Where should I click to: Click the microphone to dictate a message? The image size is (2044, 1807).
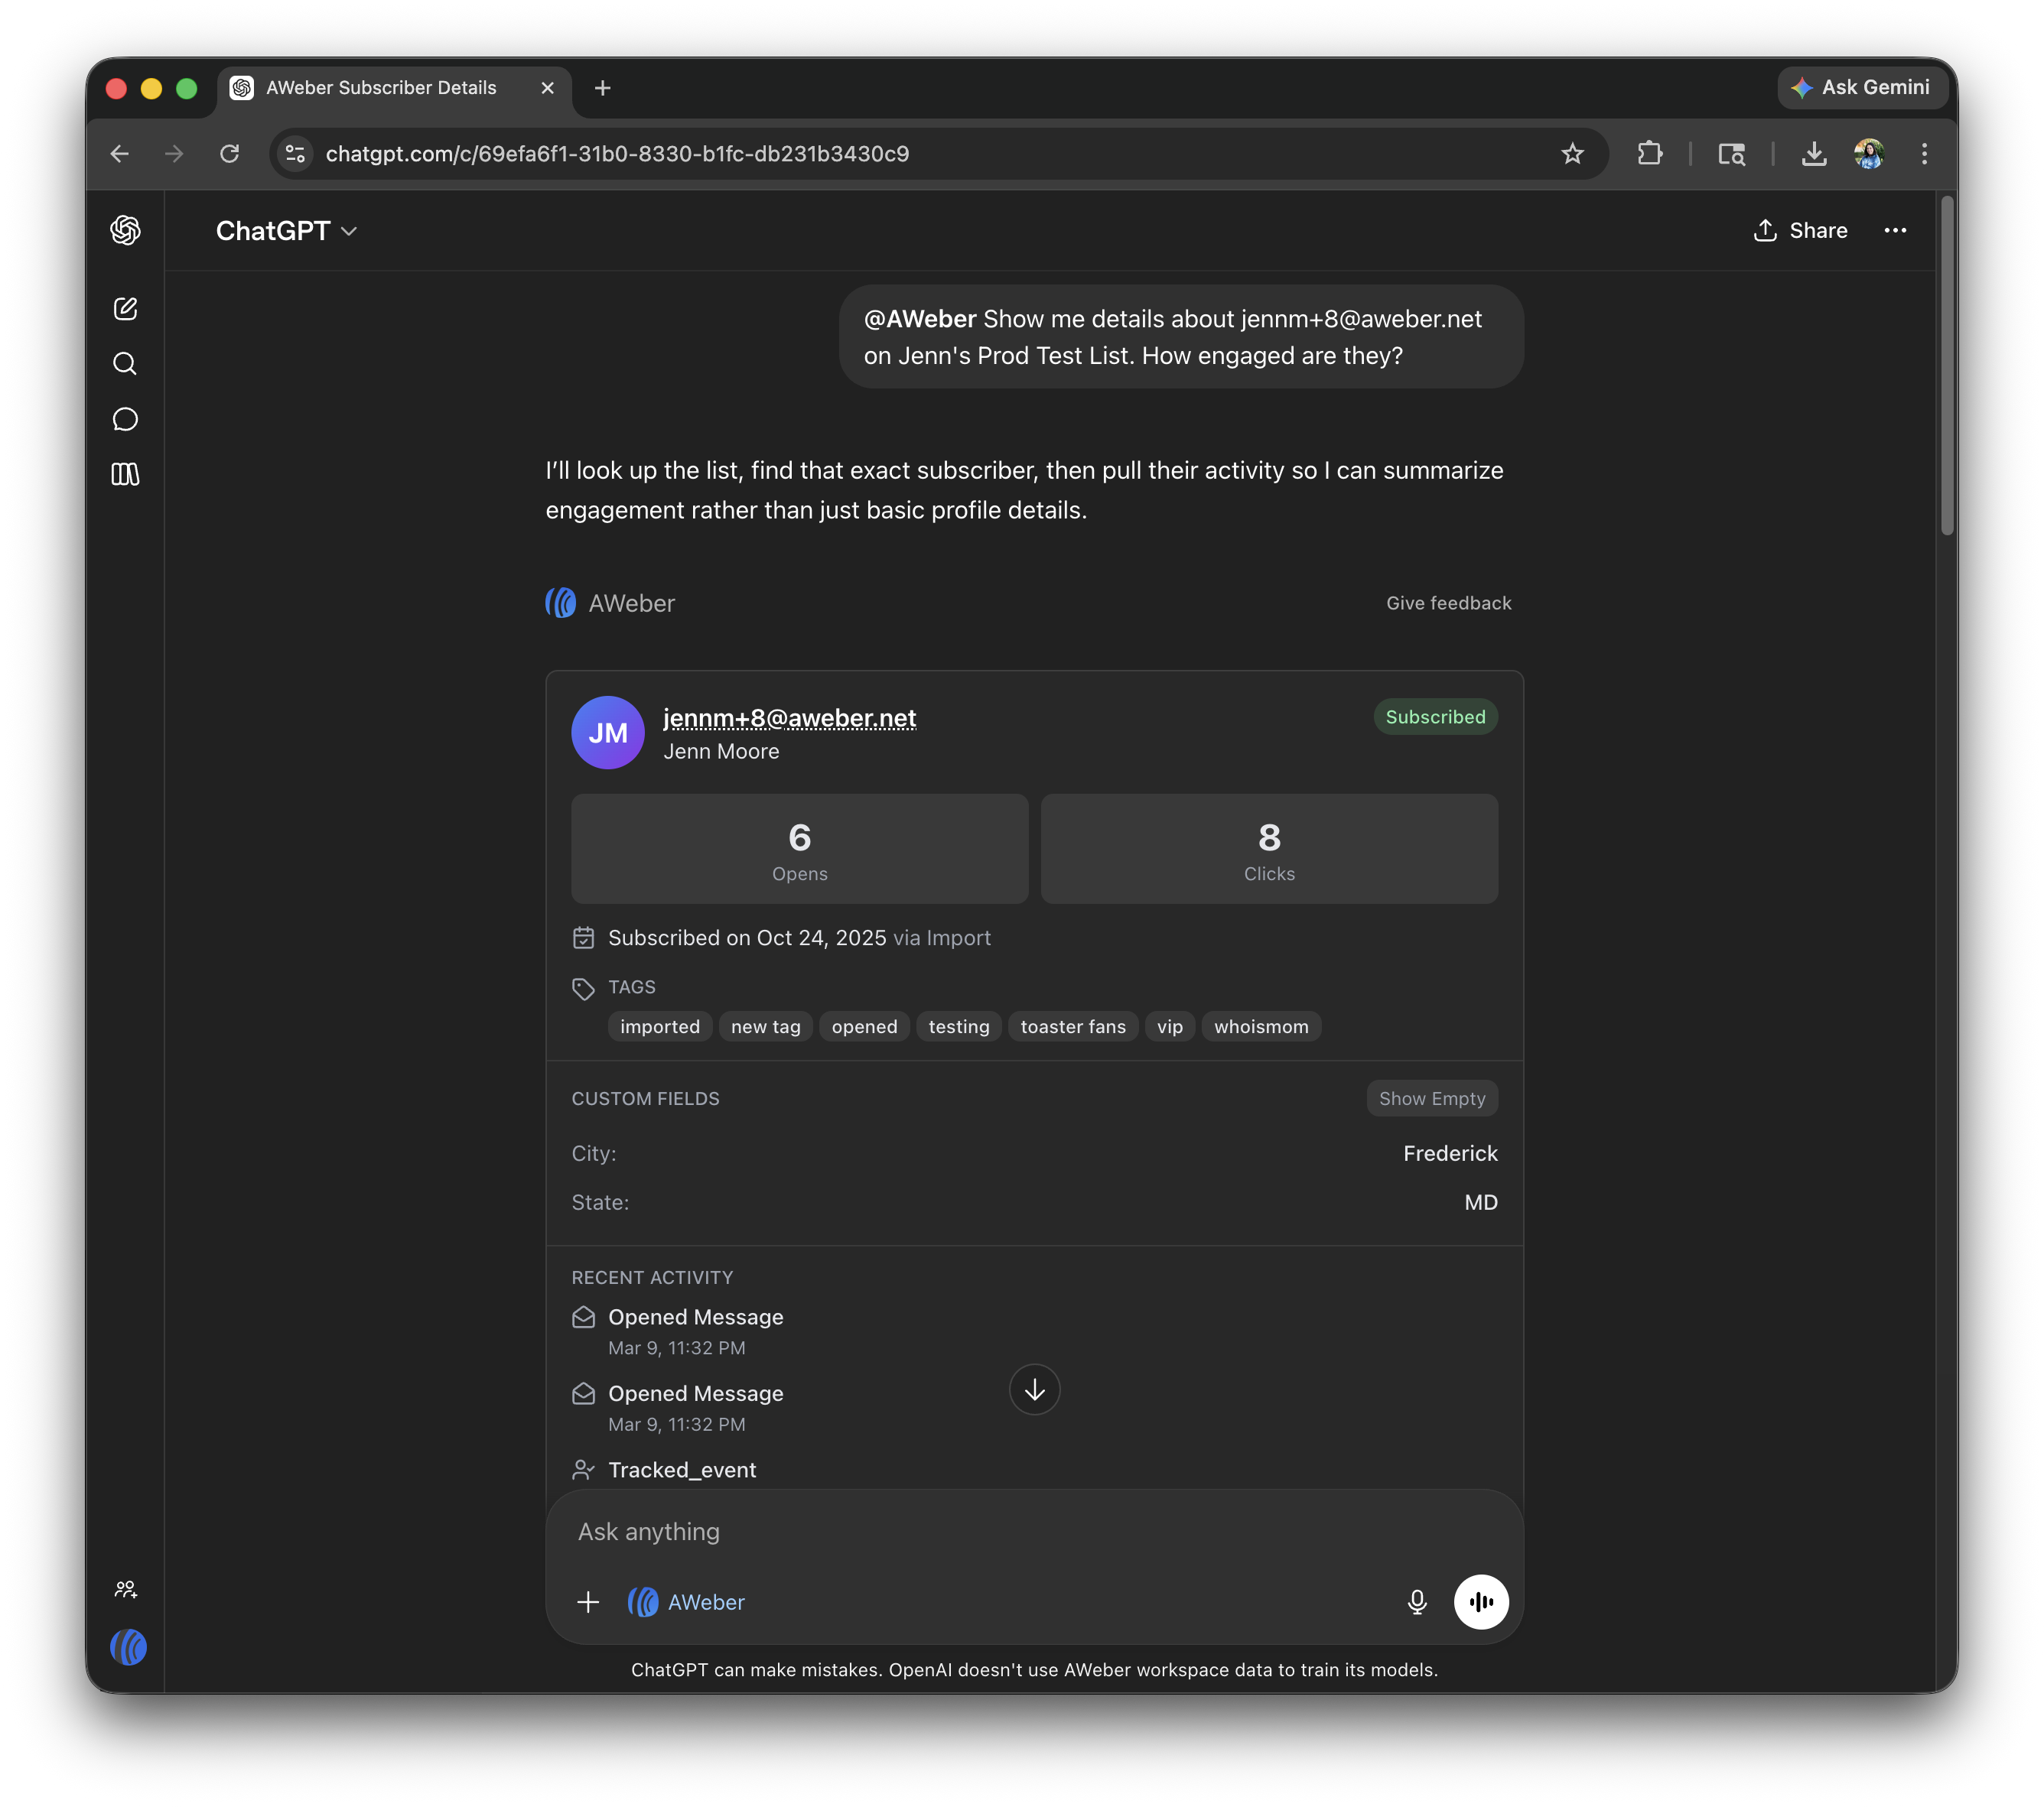coord(1416,1601)
